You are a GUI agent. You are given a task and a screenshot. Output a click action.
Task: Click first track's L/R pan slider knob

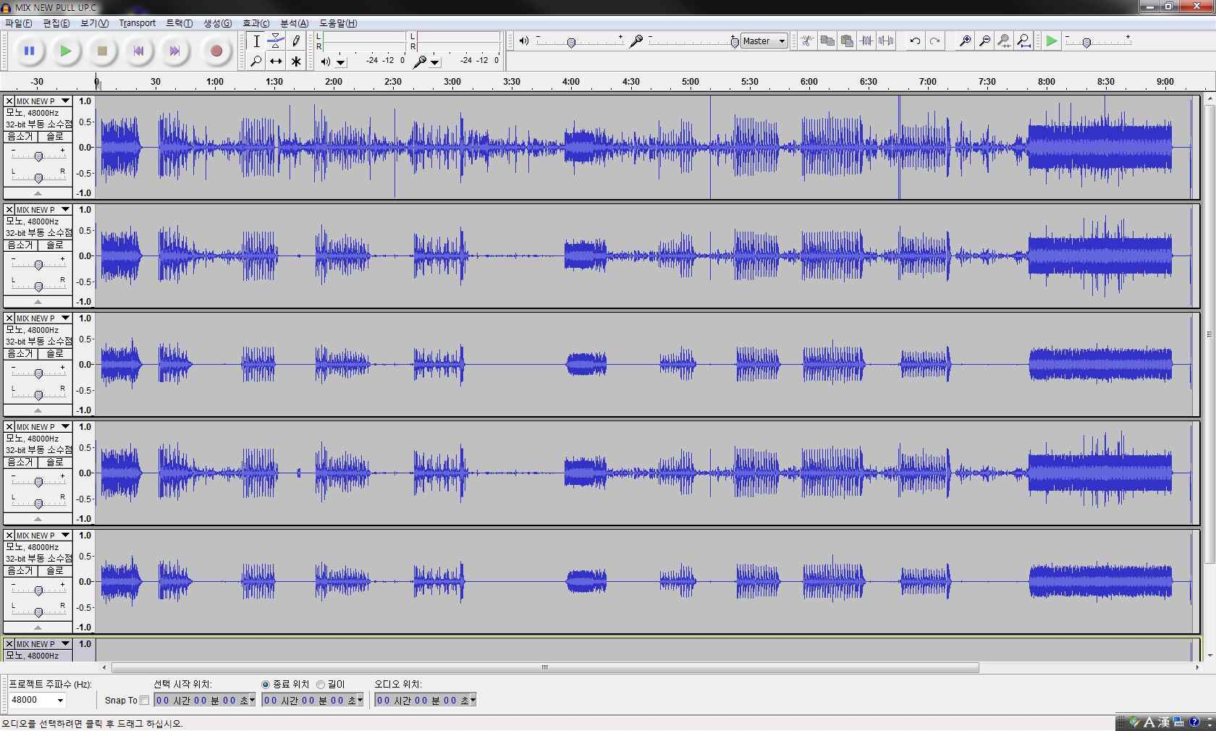[38, 177]
